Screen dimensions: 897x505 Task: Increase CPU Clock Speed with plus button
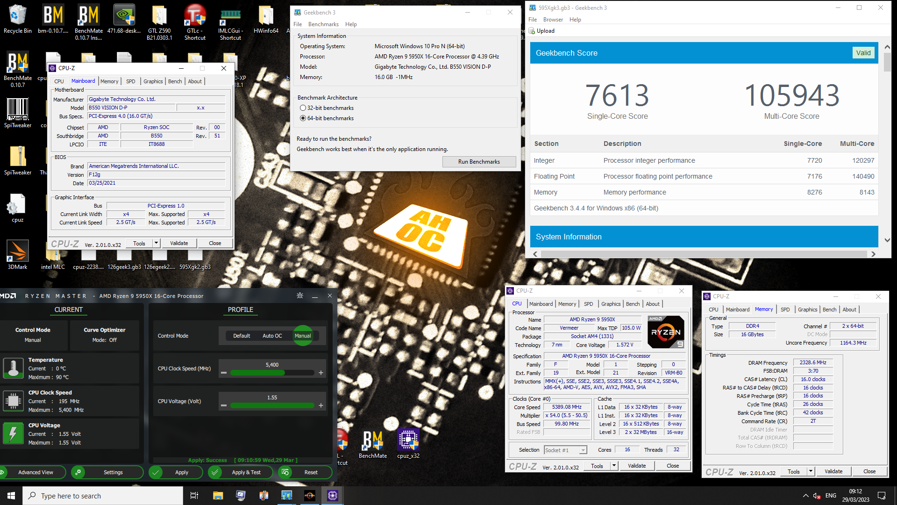coord(321,373)
